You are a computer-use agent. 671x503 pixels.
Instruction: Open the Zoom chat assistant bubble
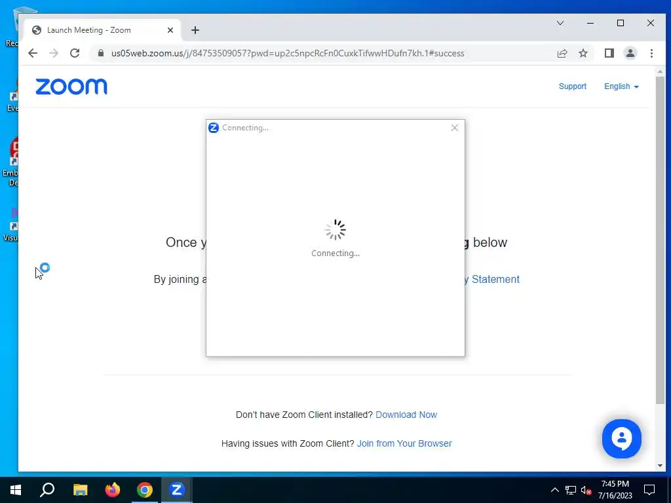[621, 438]
